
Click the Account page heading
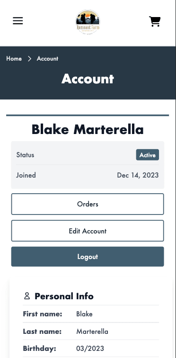tap(88, 79)
